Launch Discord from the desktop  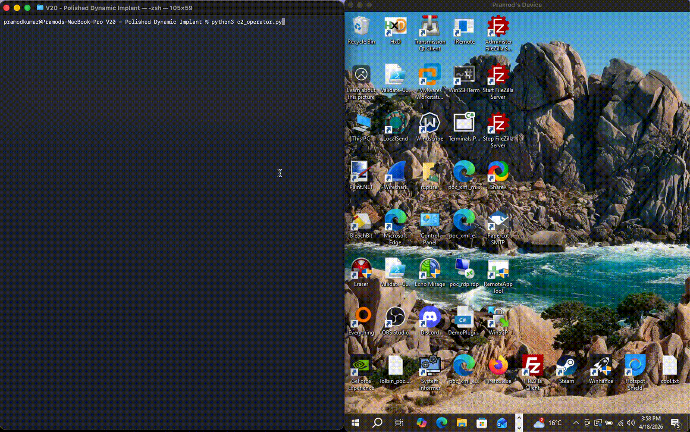pos(430,321)
